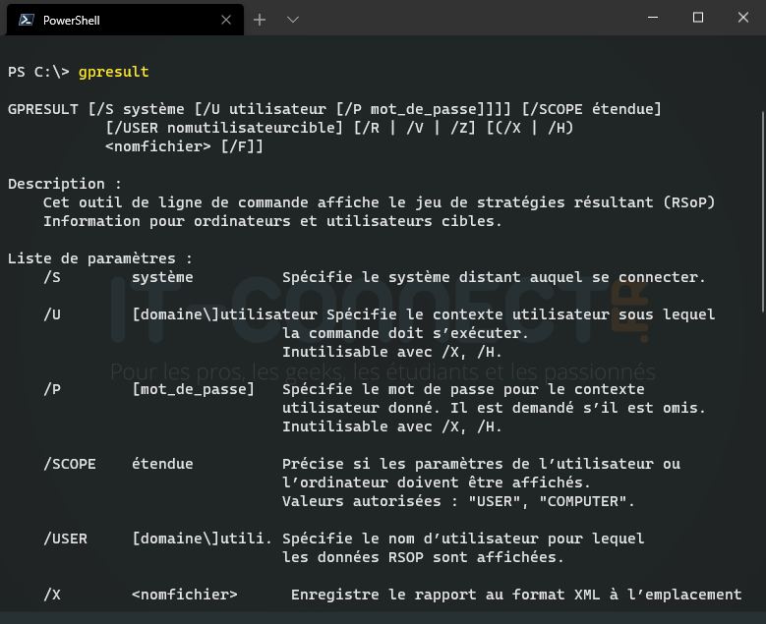Click the PS C:\> prompt text
Screen dimensions: 766x624
click(38, 72)
